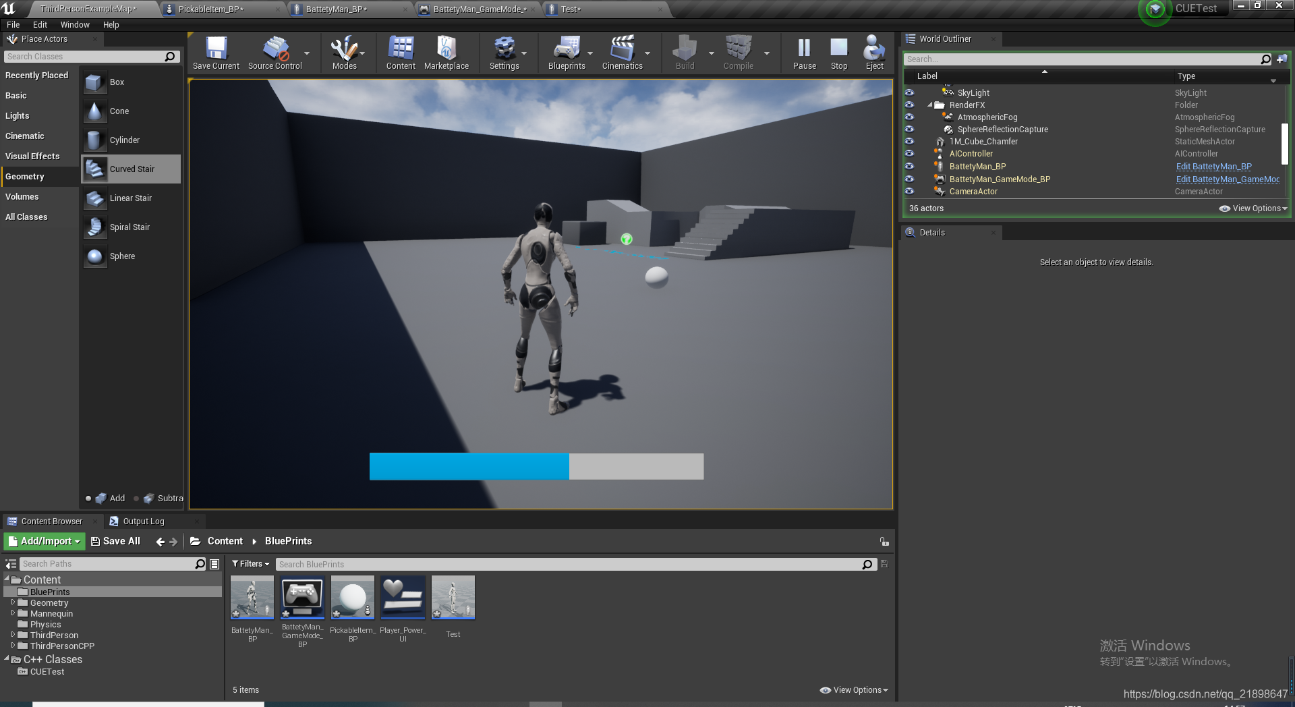Click the Build toolbar icon
The image size is (1295, 707).
coord(685,53)
